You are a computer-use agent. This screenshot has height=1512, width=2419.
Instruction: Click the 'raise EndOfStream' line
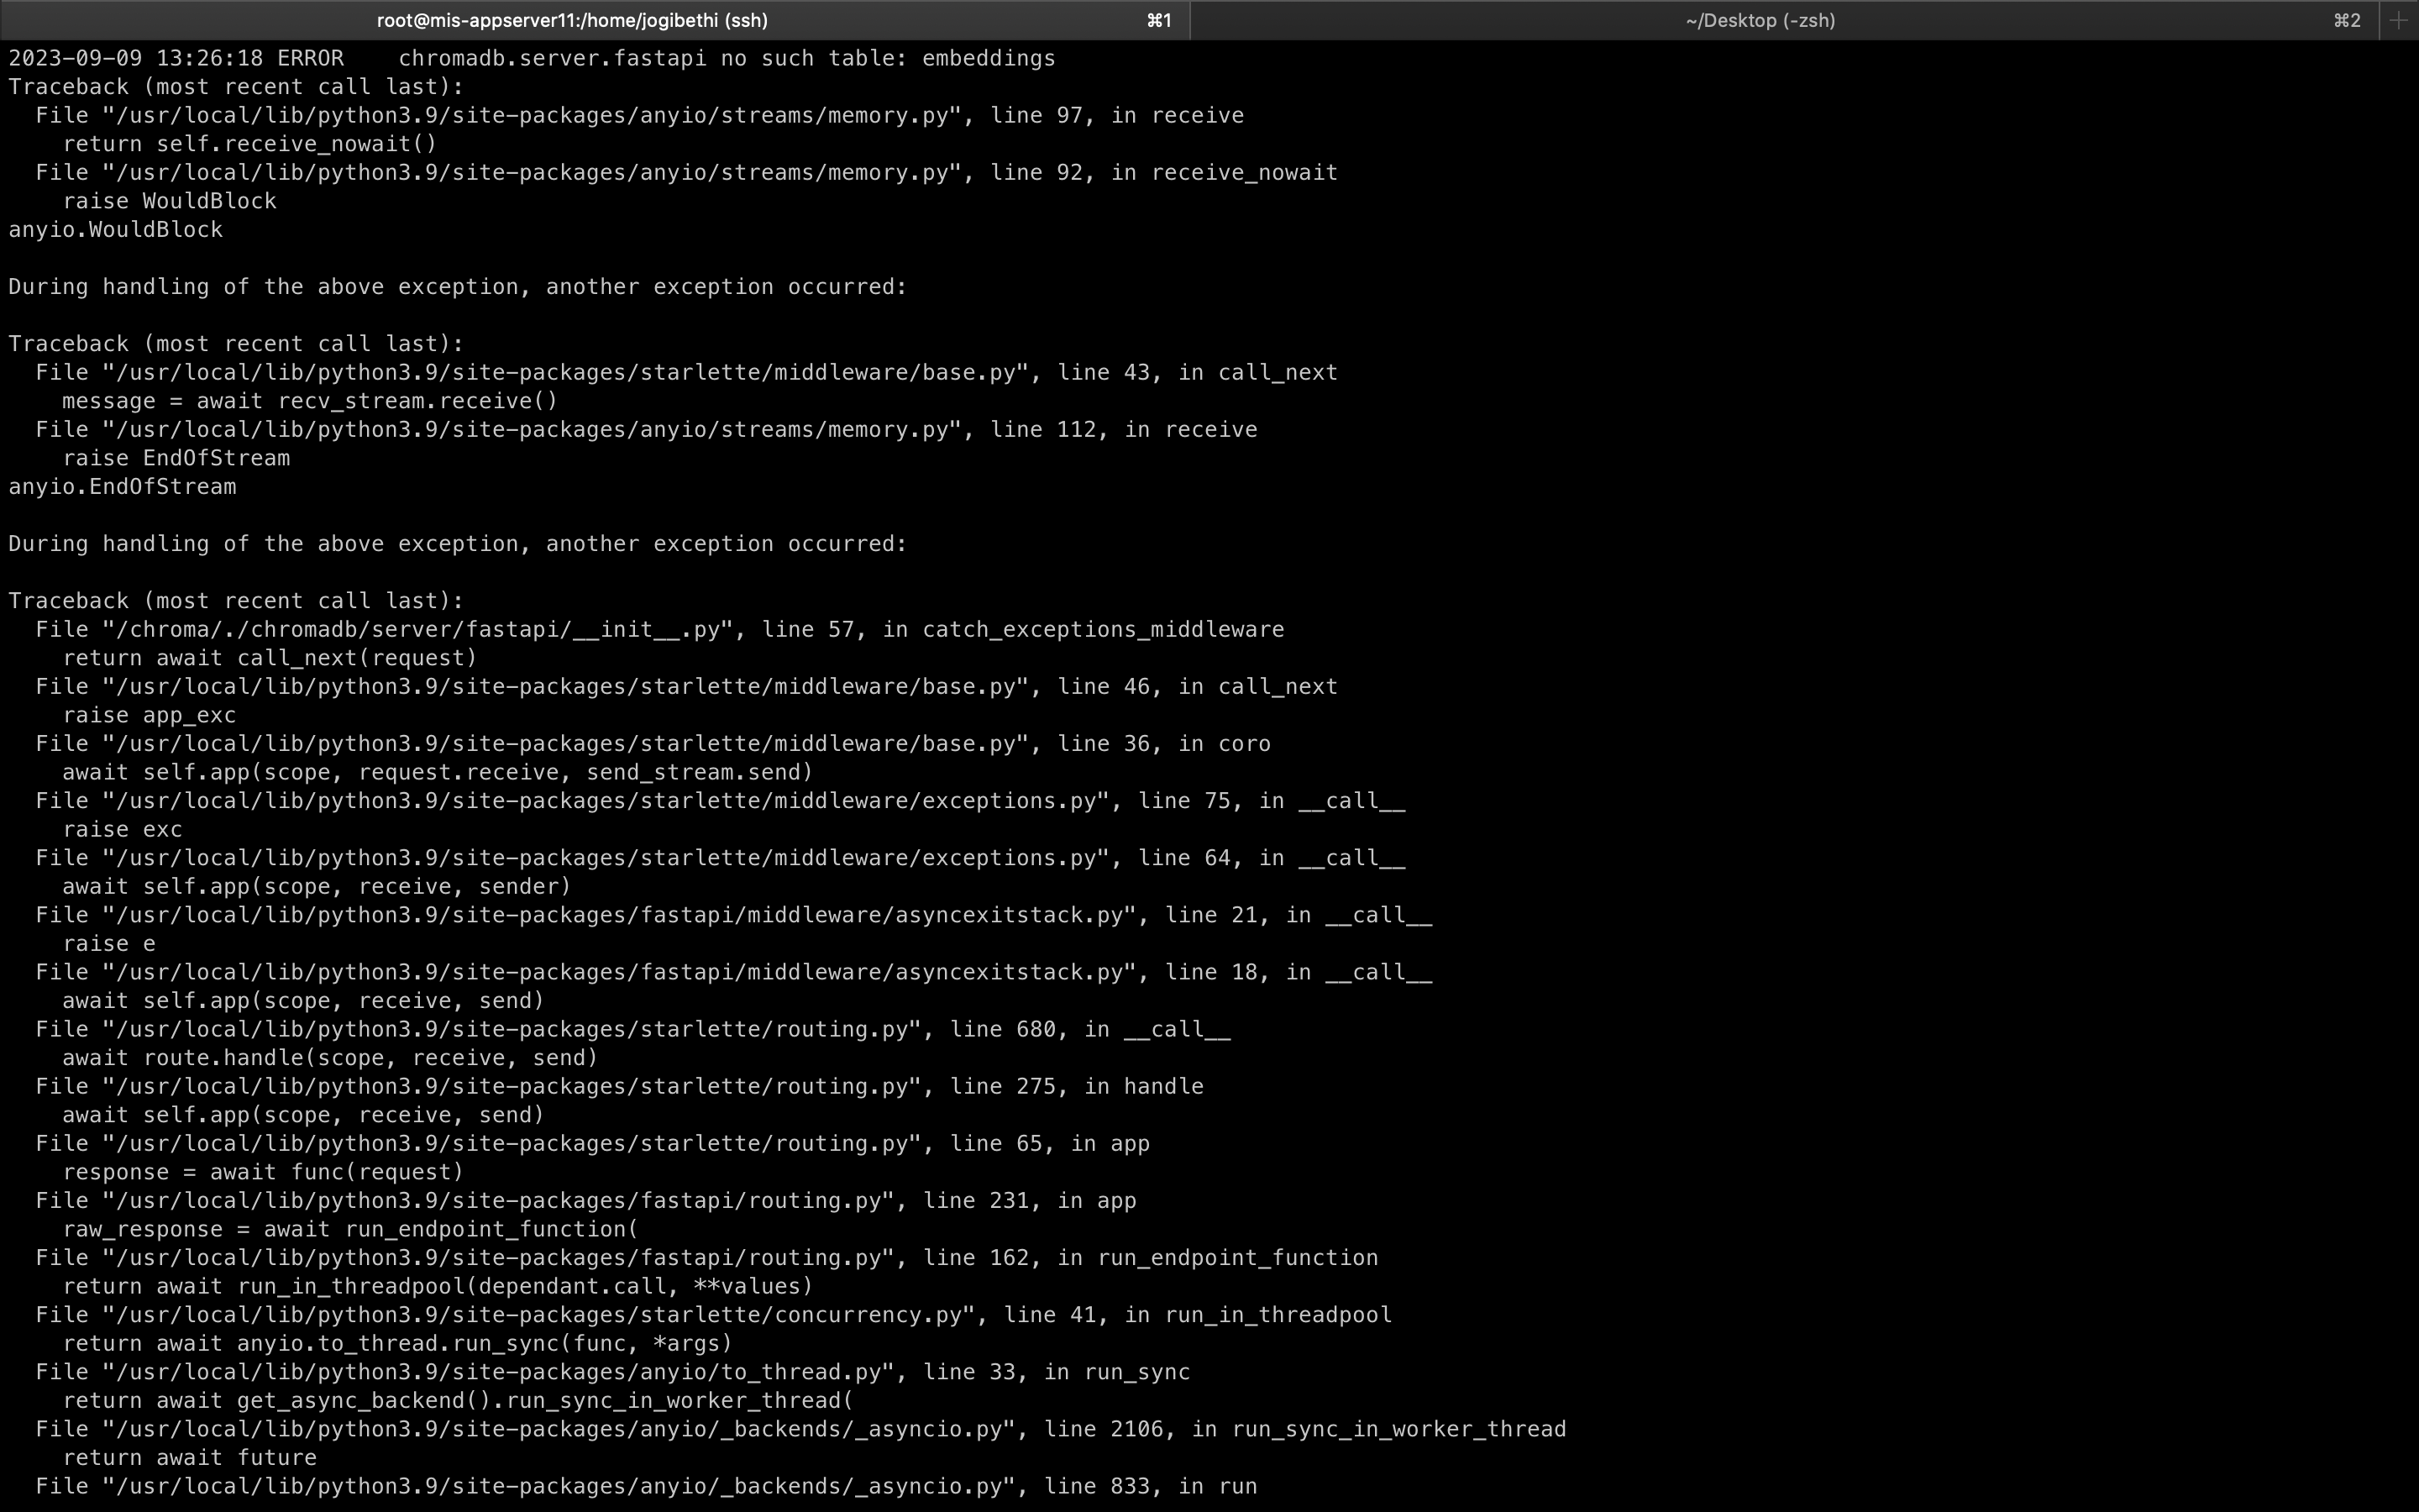(x=176, y=458)
